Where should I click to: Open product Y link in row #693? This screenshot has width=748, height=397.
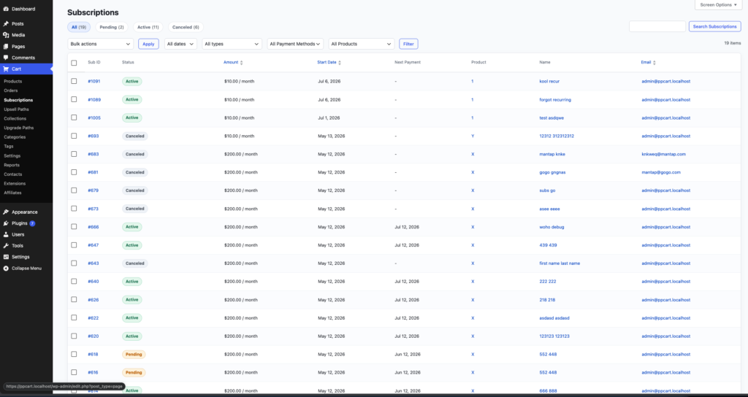click(x=473, y=136)
